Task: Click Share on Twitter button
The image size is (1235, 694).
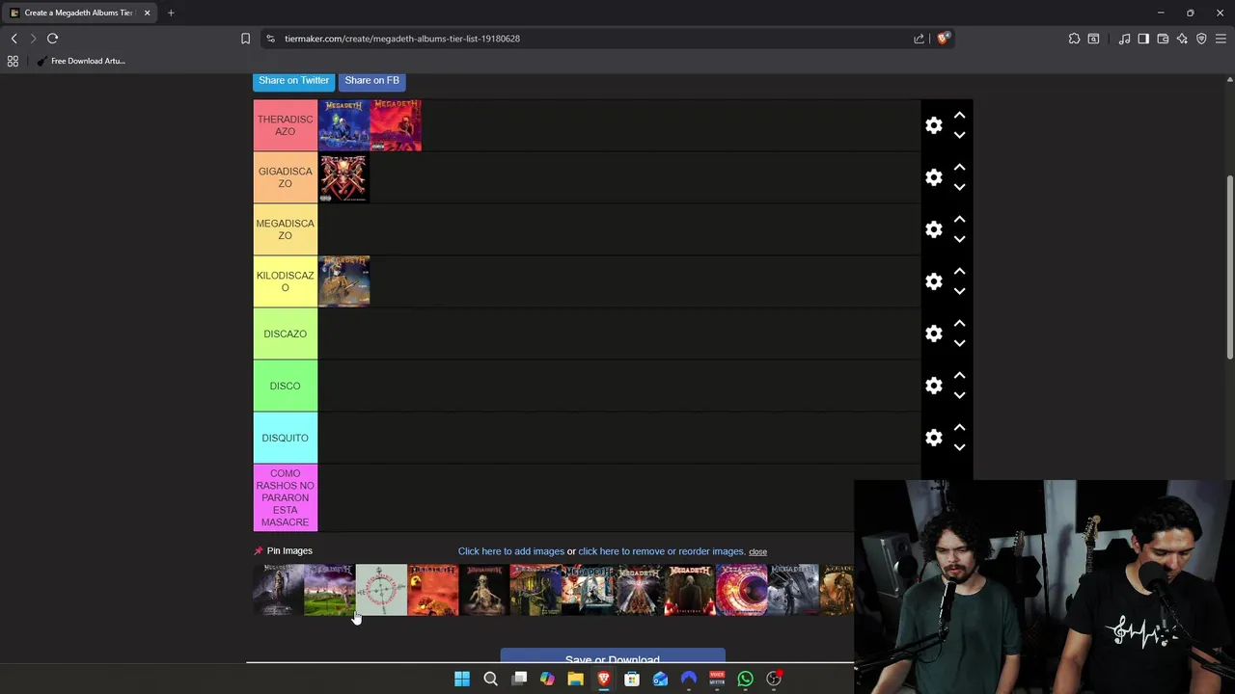Action: coord(293,80)
